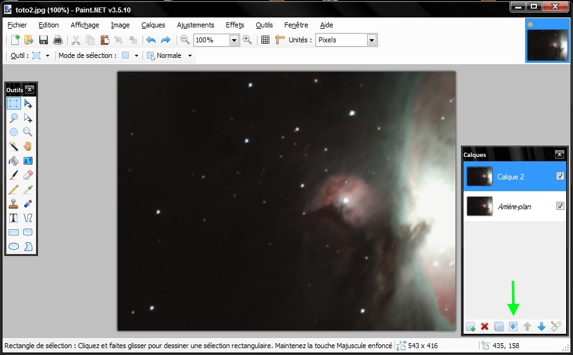Screen dimensions: 573x355
Task: Select the Arrière-plan layer row
Action: point(515,206)
